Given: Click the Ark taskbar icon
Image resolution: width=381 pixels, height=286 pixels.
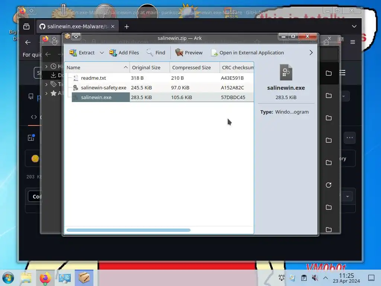Looking at the screenshot, I should (84, 278).
